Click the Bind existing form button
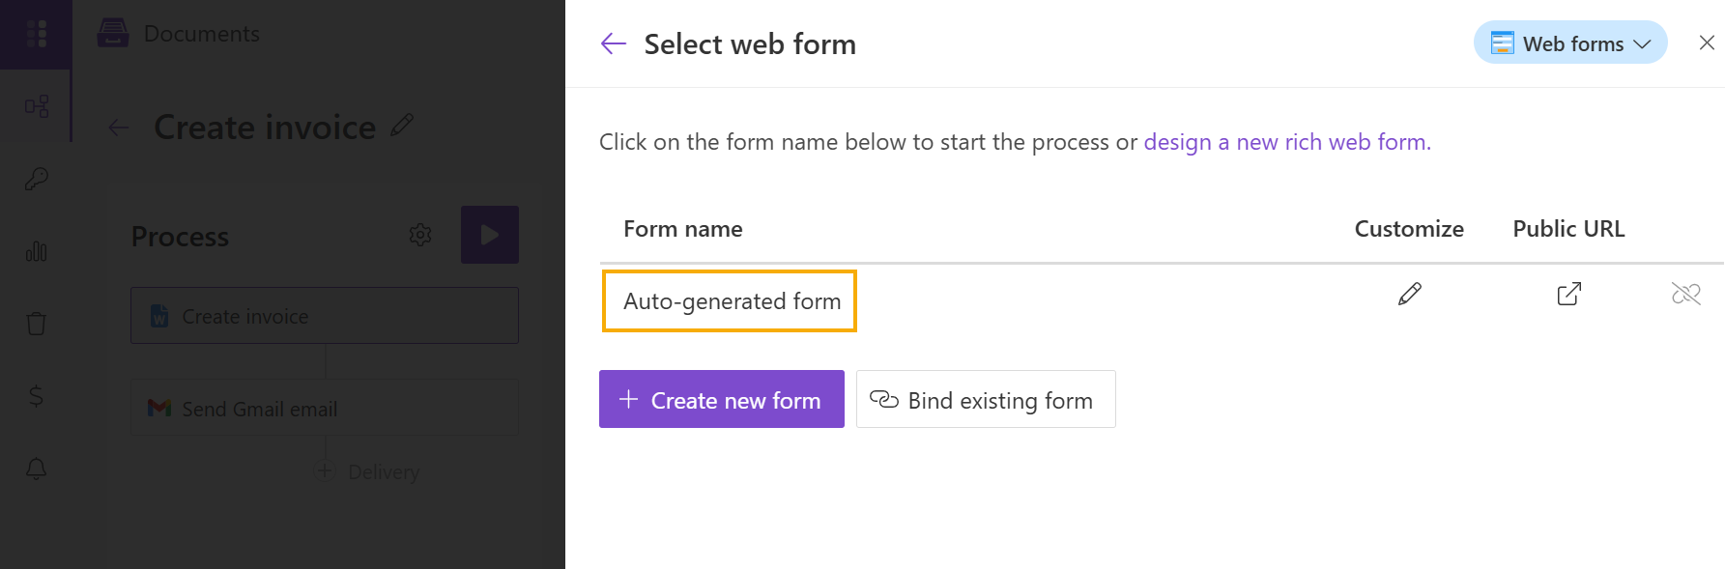This screenshot has width=1725, height=569. pos(985,399)
